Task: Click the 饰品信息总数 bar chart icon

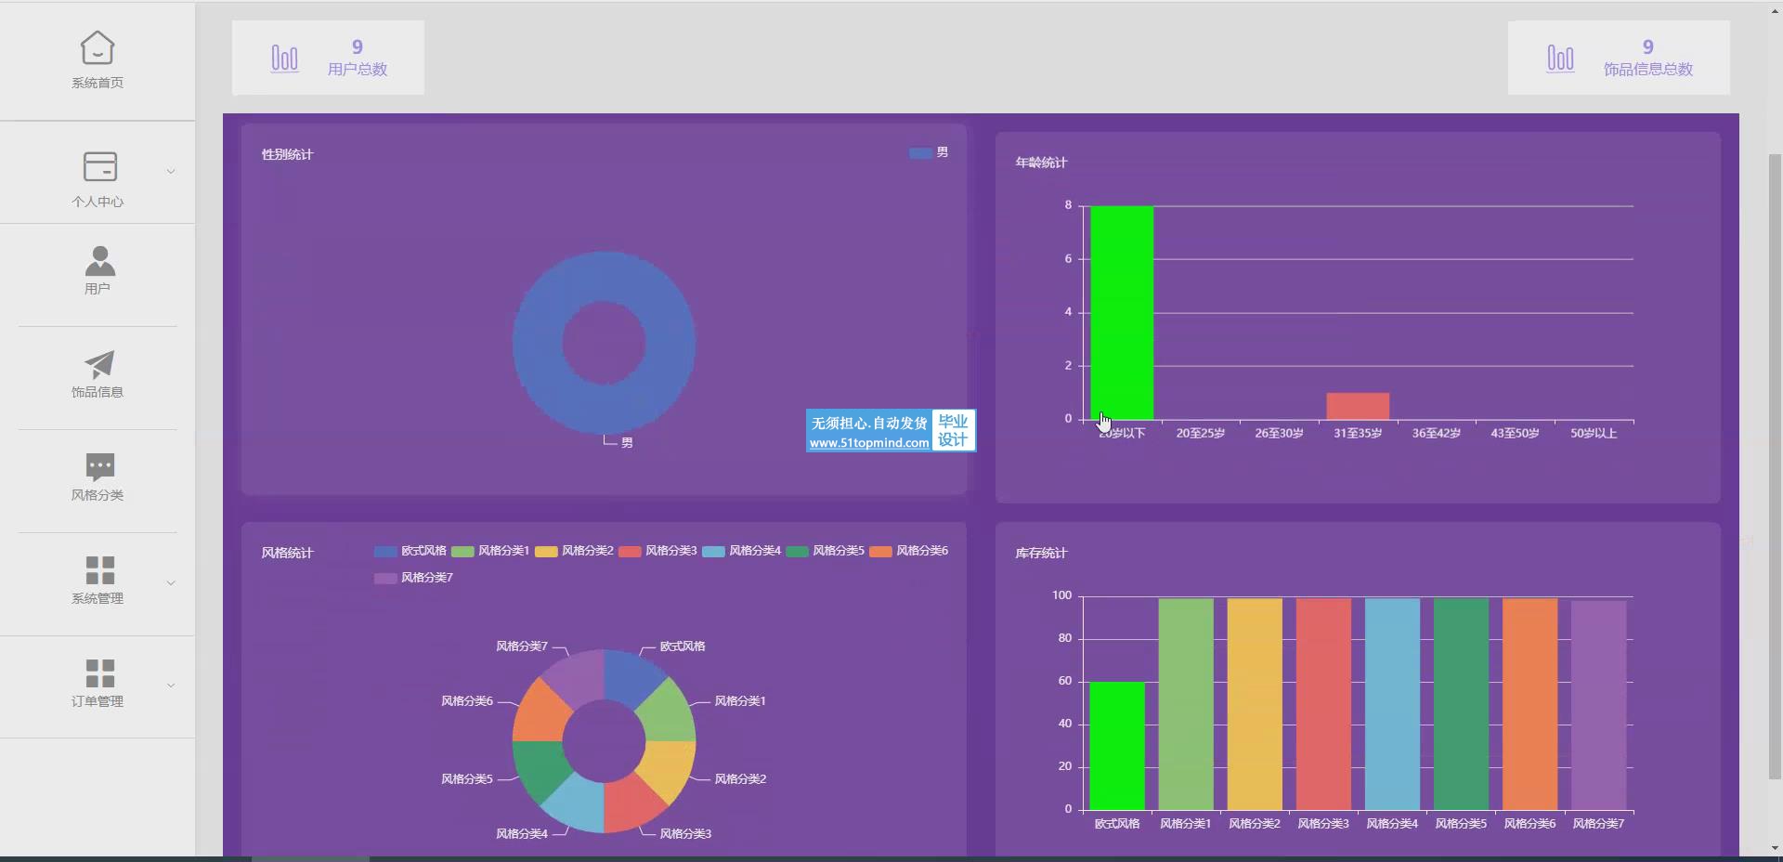Action: (1560, 59)
